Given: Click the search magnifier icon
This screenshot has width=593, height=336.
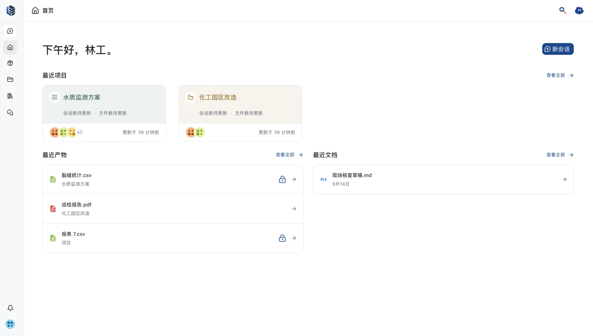Looking at the screenshot, I should coord(563,11).
